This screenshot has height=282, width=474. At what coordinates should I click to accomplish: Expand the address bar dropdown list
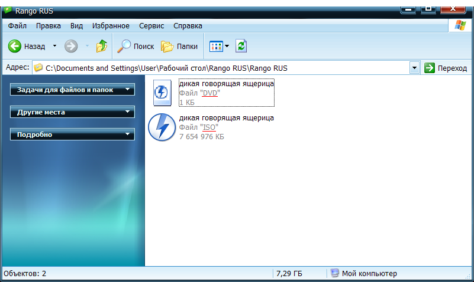pos(414,68)
